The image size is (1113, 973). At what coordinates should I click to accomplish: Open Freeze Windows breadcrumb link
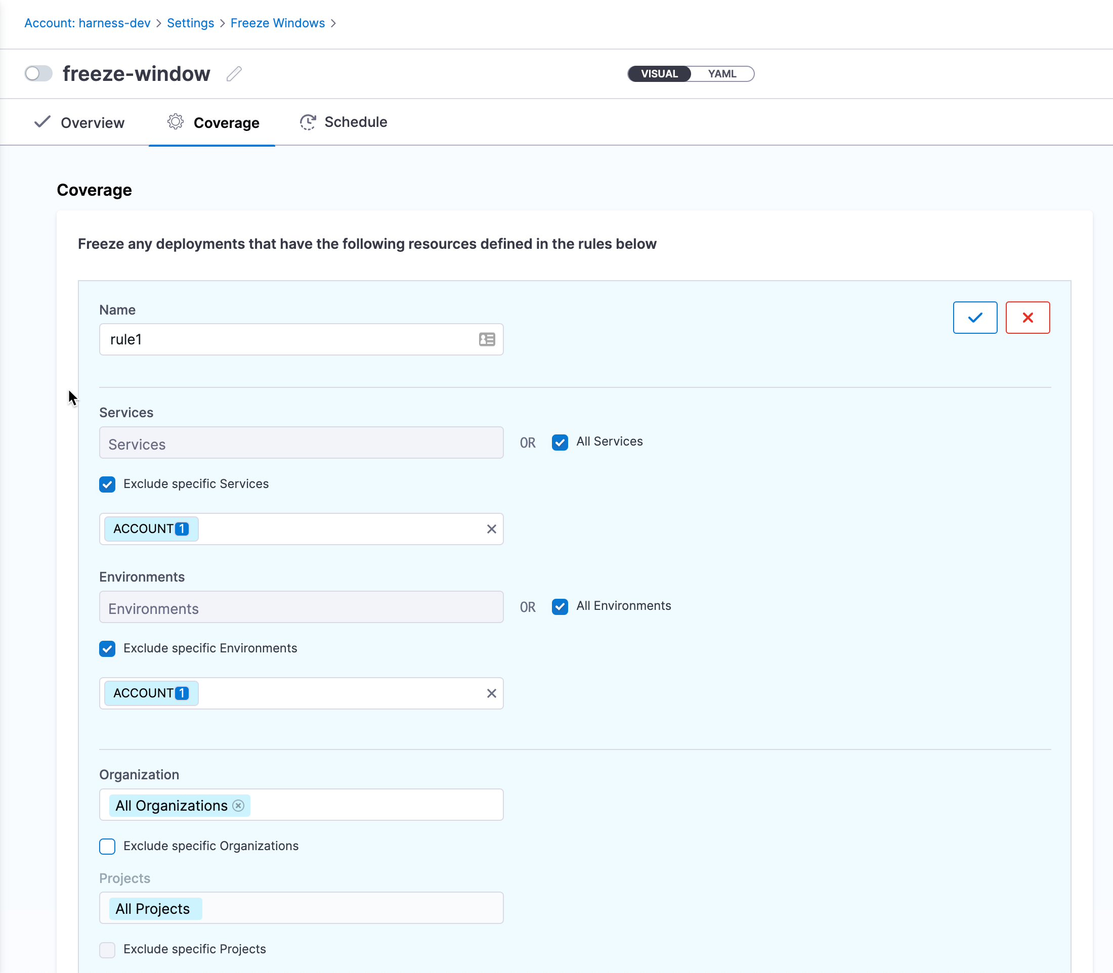click(278, 23)
